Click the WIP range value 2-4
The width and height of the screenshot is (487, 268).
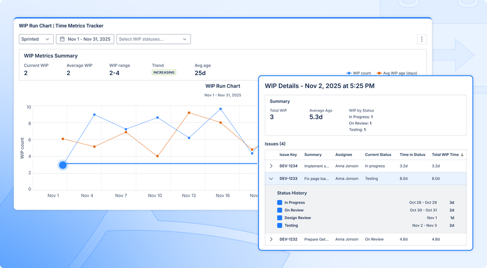[114, 73]
